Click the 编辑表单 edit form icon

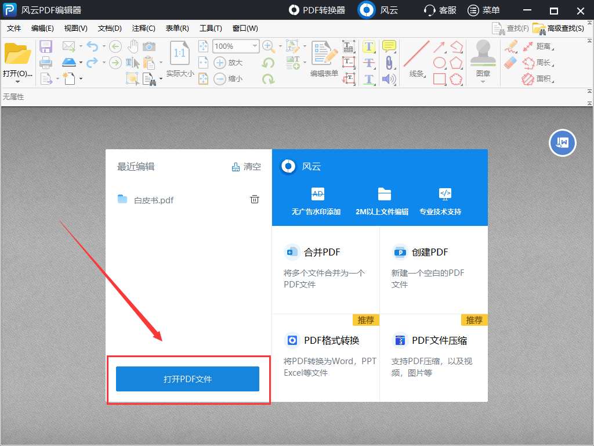(x=324, y=53)
